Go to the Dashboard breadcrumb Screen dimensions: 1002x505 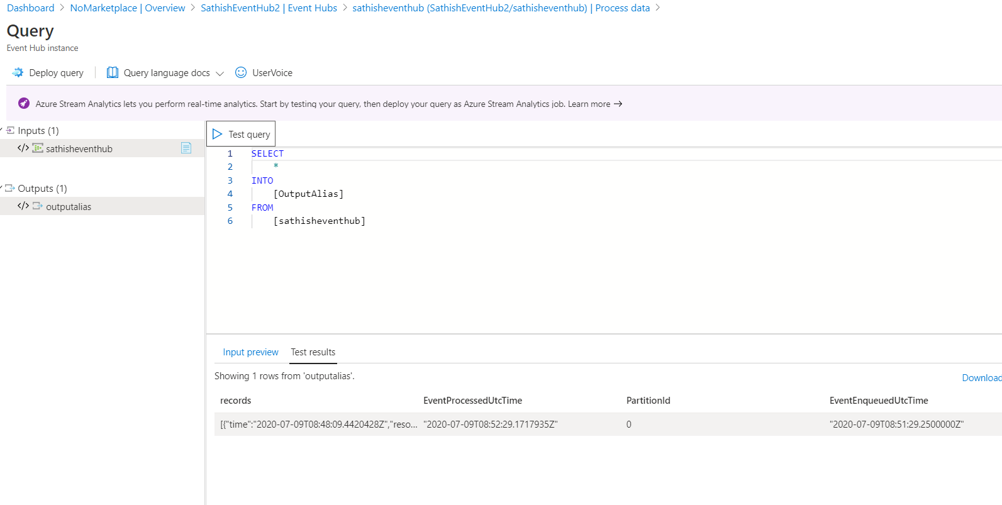(x=31, y=8)
